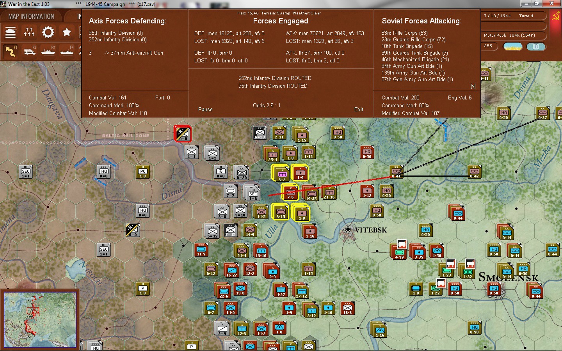The image size is (562, 351).
Task: Exit the battle report panel
Action: coord(359,110)
